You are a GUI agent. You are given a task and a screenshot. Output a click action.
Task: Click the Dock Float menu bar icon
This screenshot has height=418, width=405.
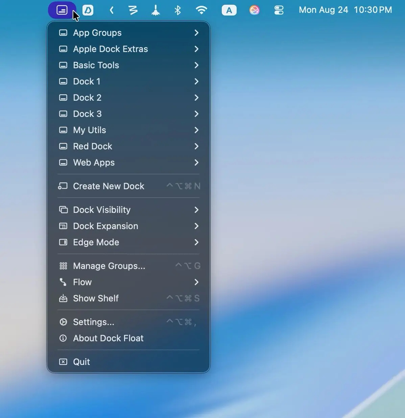62,10
